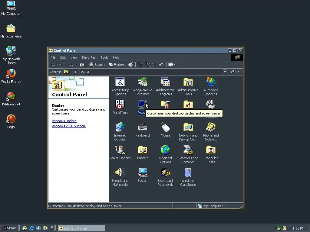Open the View menu
Viewport: 310px width, 232px height.
tap(74, 57)
